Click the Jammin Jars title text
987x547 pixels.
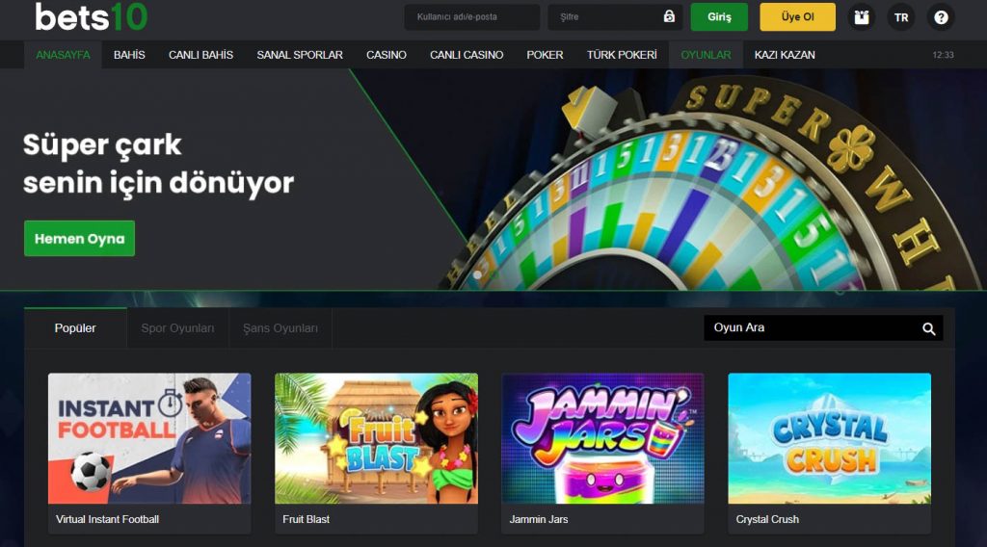[x=539, y=519]
